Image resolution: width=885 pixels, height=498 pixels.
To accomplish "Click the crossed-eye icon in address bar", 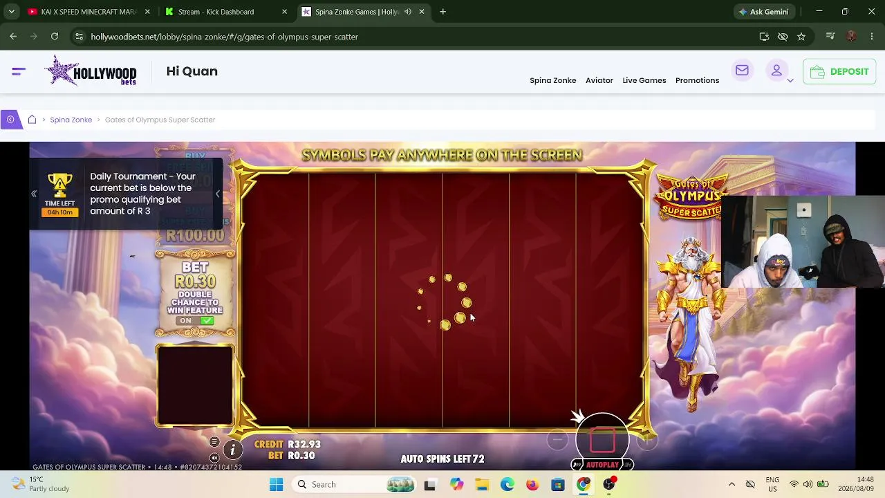I will click(783, 37).
